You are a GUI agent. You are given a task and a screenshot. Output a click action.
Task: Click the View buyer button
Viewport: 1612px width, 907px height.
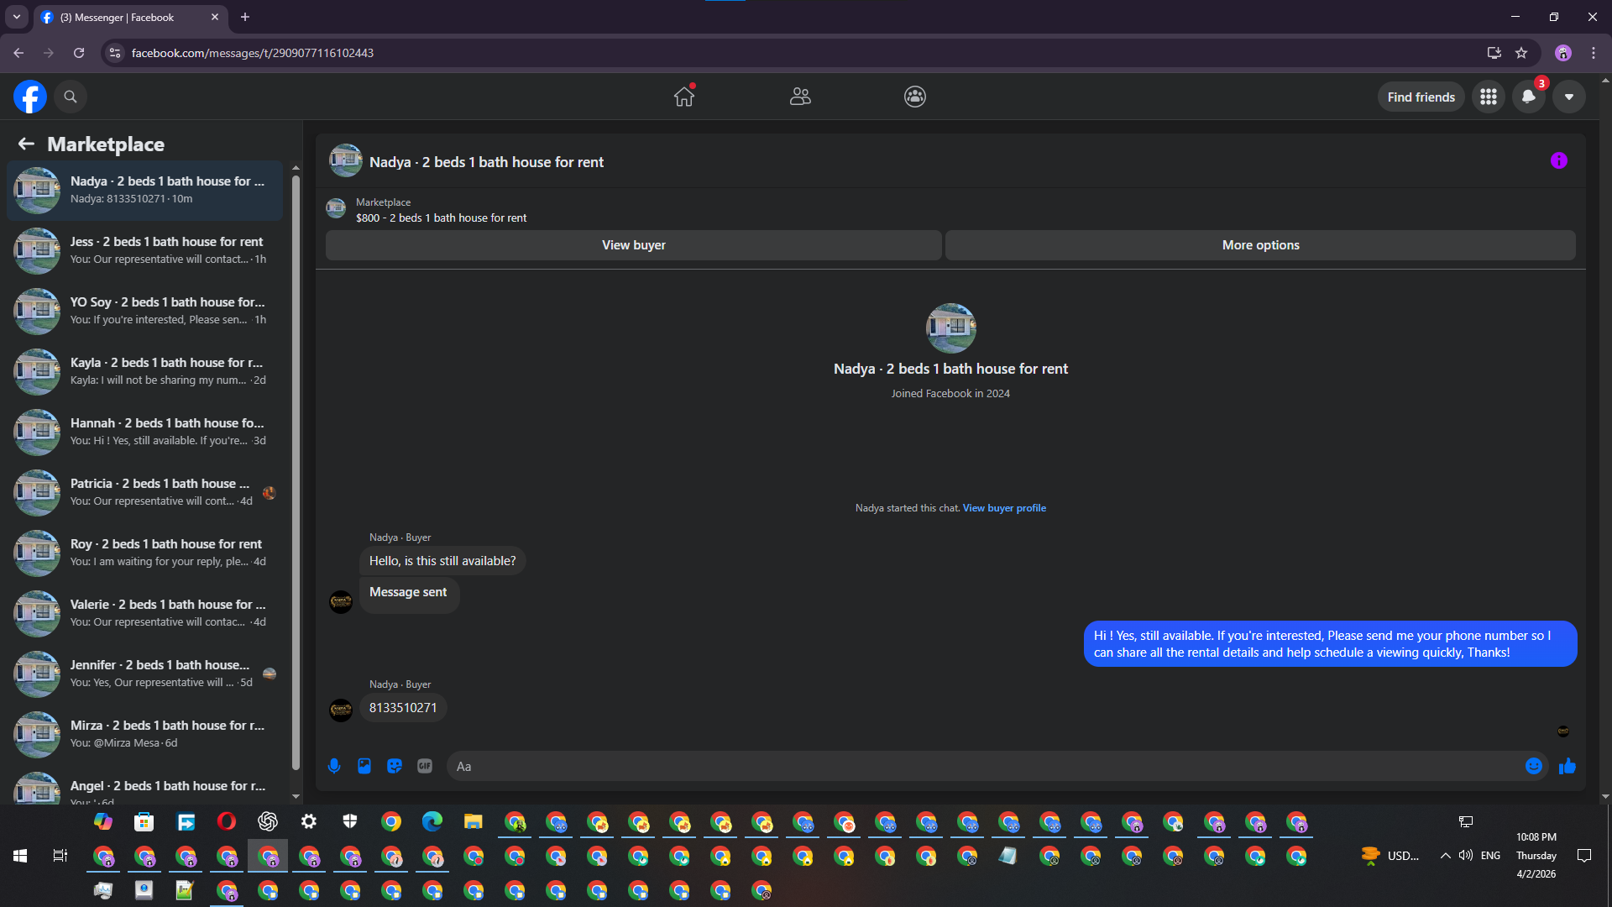coord(634,245)
